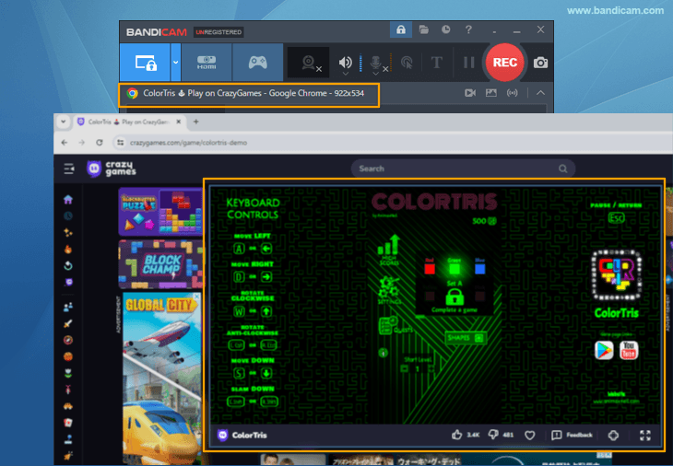Go forward in Chrome
673x466 pixels.
[81, 143]
